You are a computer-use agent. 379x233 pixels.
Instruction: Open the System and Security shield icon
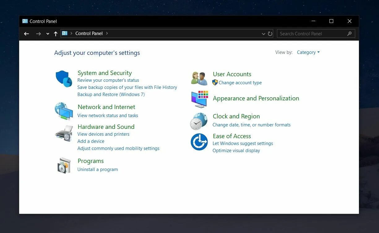point(64,79)
